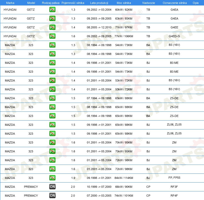Click the Opis column header
This screenshot has width=204, height=200.
(x=196, y=3)
